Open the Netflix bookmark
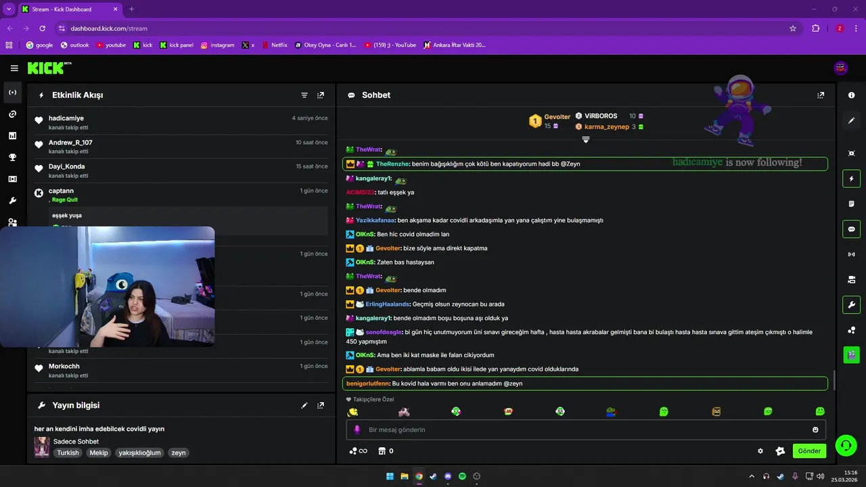Image resolution: width=866 pixels, height=487 pixels. (274, 45)
